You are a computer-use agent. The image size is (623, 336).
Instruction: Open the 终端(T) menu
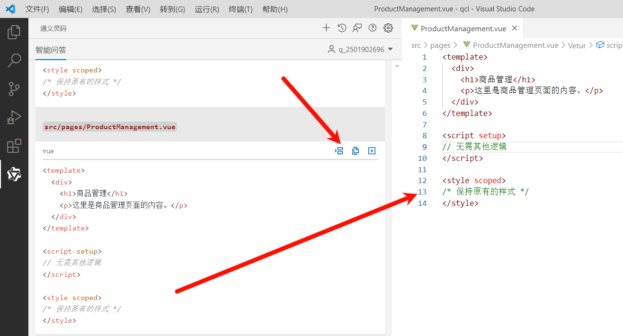(240, 9)
